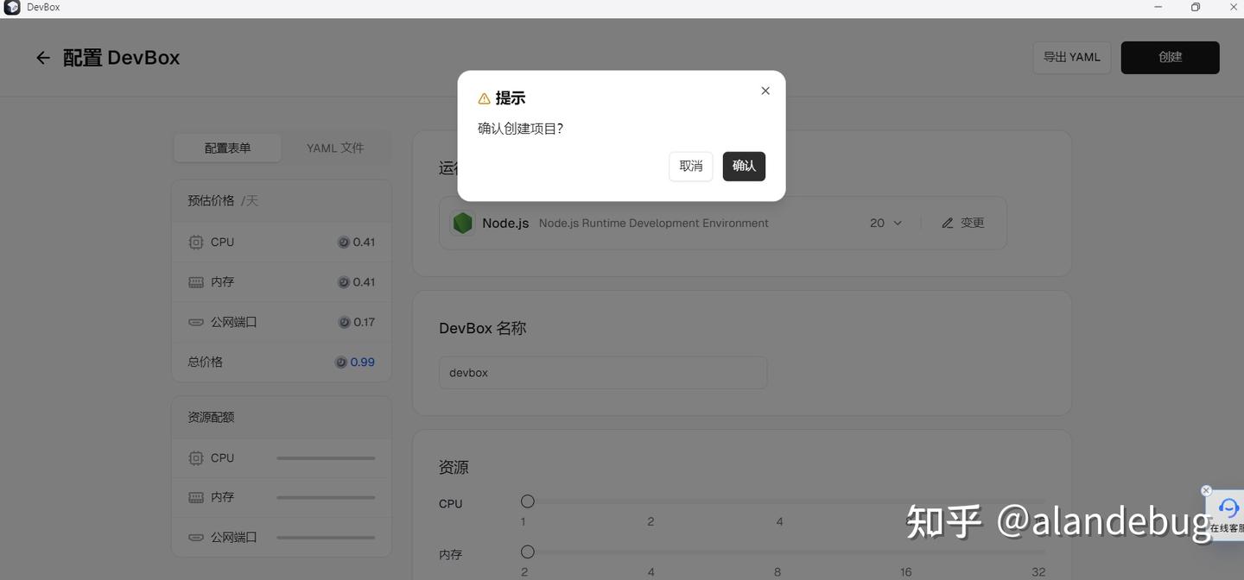Dismiss the 提示 dialog with the X
The image size is (1244, 580).
tap(765, 90)
